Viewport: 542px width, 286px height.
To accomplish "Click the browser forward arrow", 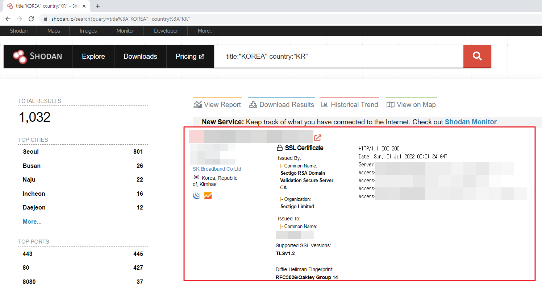I will [20, 19].
